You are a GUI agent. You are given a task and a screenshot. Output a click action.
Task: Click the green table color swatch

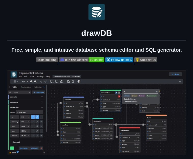pos(12,148)
